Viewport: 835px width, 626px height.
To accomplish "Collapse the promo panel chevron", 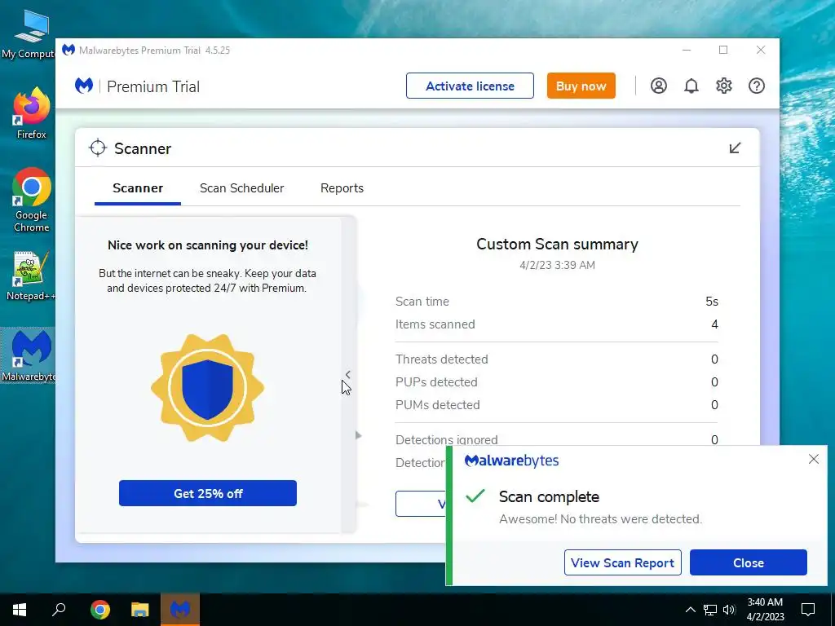I will click(x=347, y=374).
